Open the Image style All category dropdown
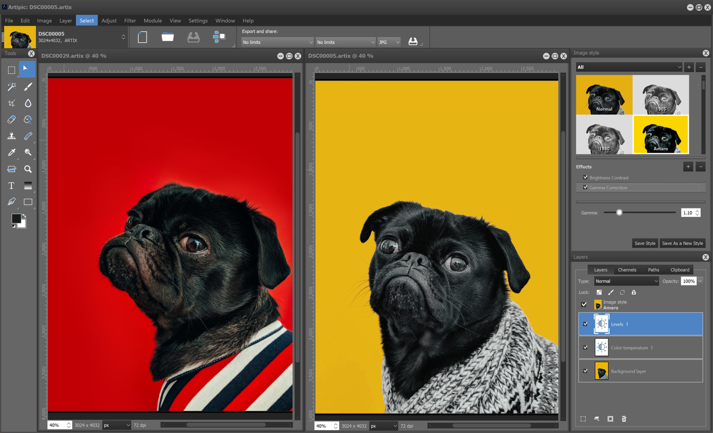This screenshot has width=713, height=433. point(629,67)
